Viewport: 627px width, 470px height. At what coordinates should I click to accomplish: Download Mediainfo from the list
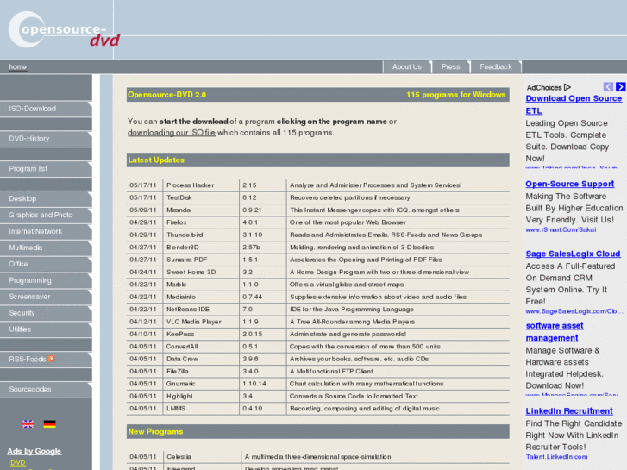[181, 297]
